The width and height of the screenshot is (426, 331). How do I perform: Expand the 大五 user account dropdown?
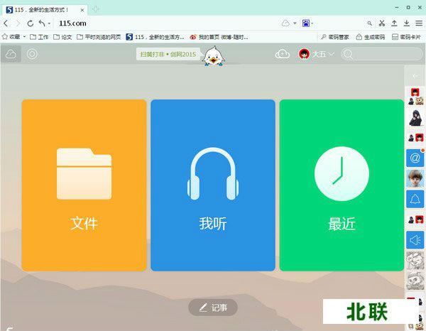[317, 54]
